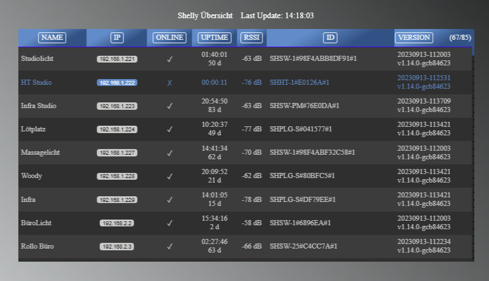Viewport: 489px width, 281px height.
Task: Select the Massagelicht device name
Action: pos(40,152)
